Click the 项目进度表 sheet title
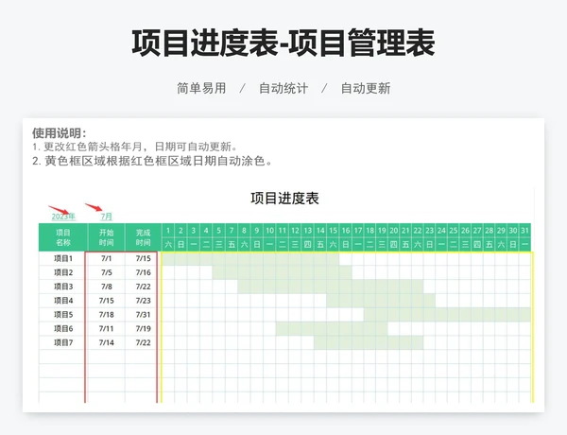Screen dimensions: 567x435 tap(284, 199)
